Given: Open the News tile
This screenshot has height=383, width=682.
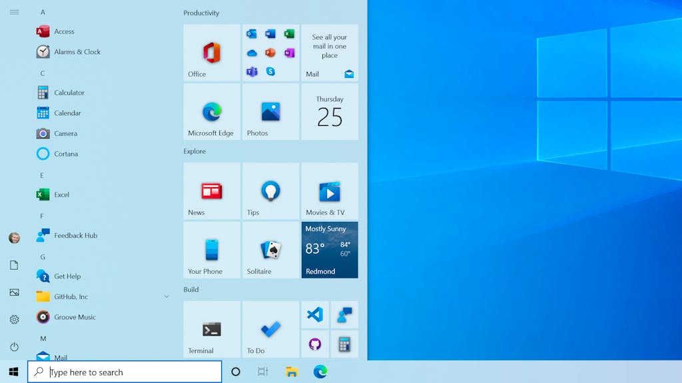Looking at the screenshot, I should point(212,191).
